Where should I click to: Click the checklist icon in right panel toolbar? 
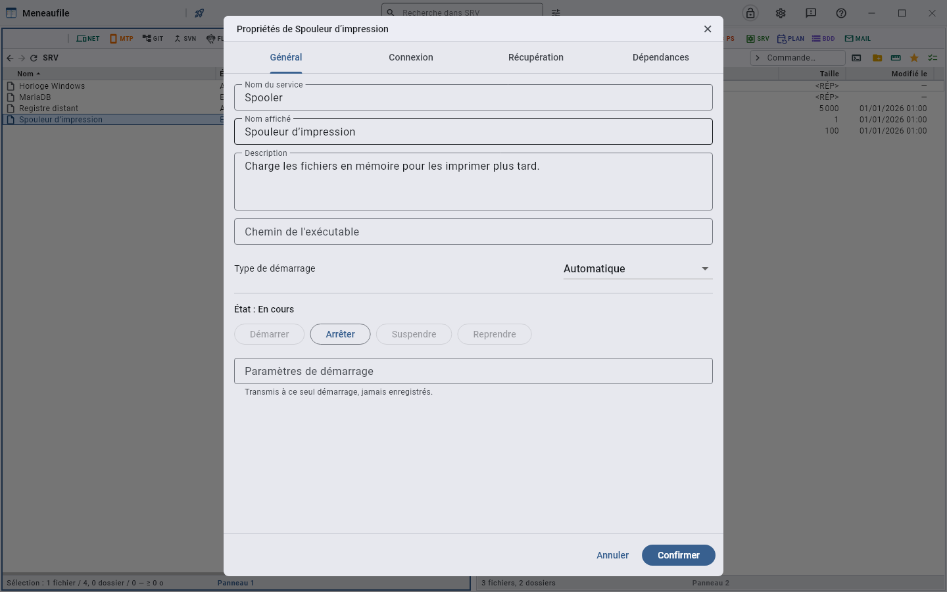coord(933,58)
